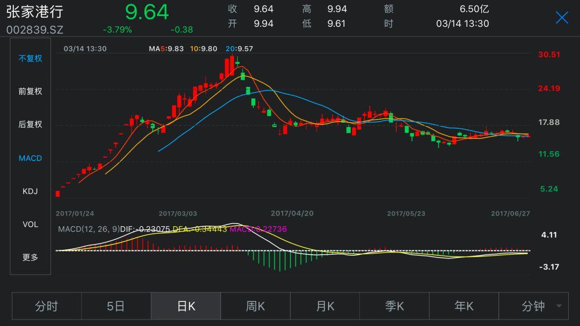580x326 pixels.
Task: Switch to the 分时 intraday tab
Action: click(47, 306)
